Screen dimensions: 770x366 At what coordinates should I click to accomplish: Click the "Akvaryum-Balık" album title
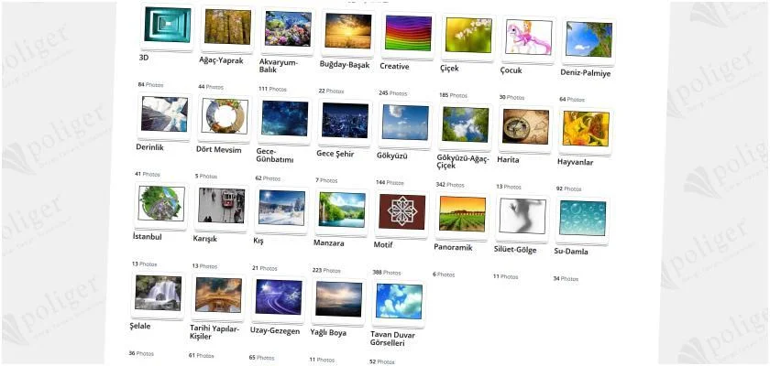pyautogui.click(x=279, y=66)
